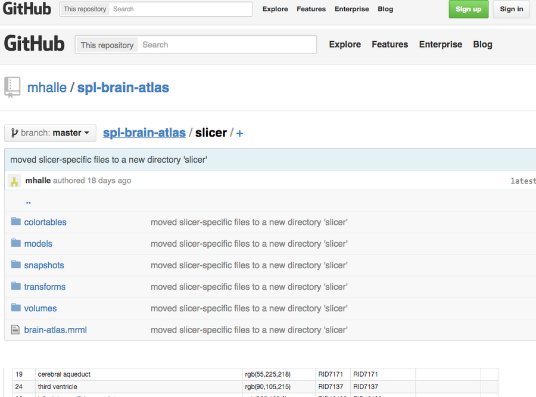536x397 pixels.
Task: Click the repository book icon beside mhalle
Action: (13, 87)
